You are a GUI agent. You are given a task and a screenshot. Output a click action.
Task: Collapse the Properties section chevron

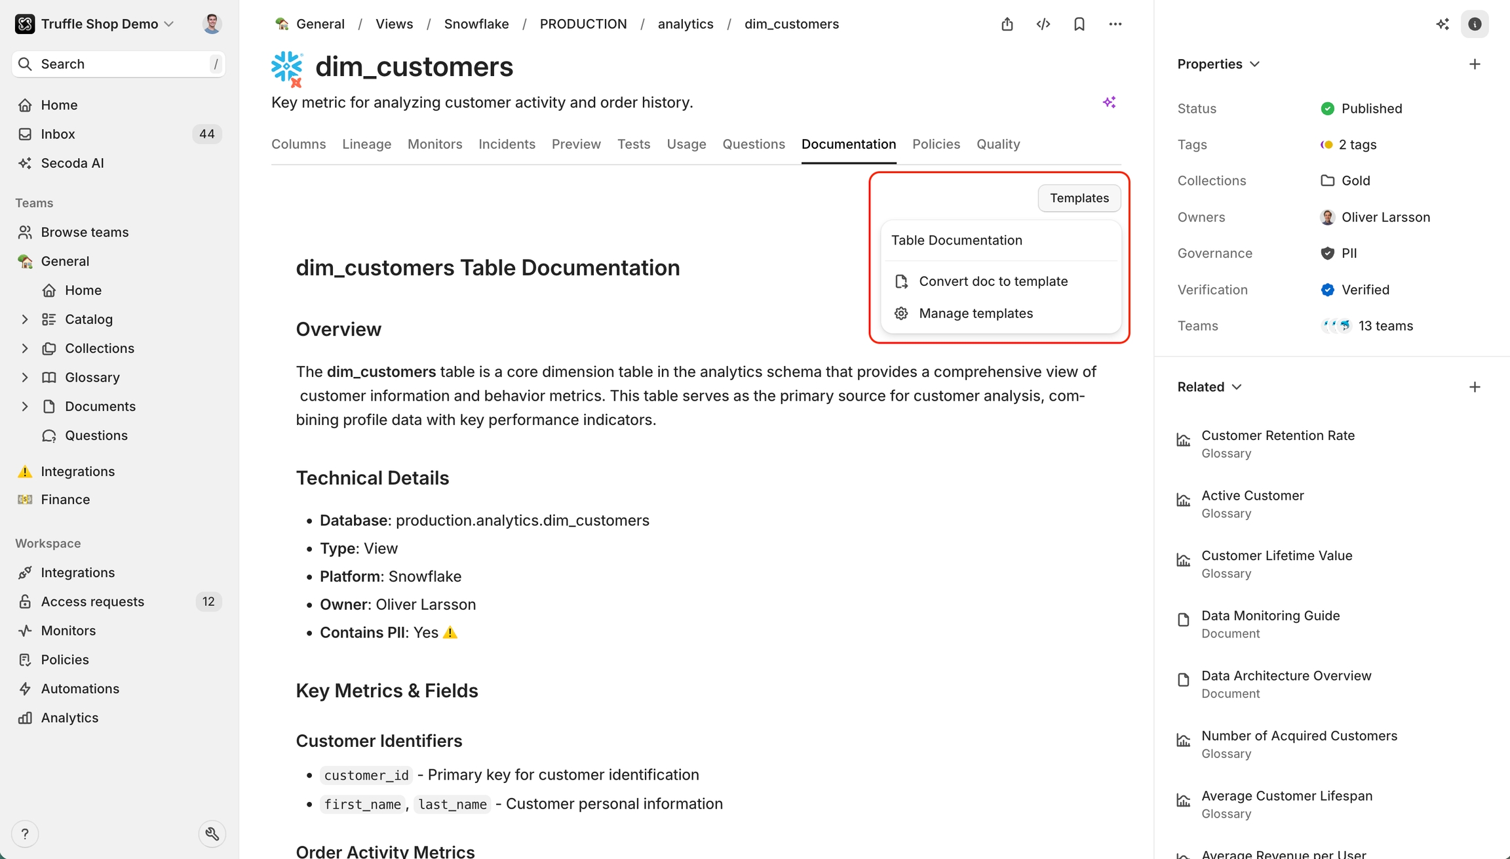[x=1255, y=64]
